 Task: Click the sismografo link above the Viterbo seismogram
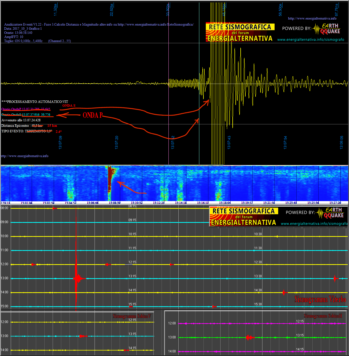click(x=314, y=224)
